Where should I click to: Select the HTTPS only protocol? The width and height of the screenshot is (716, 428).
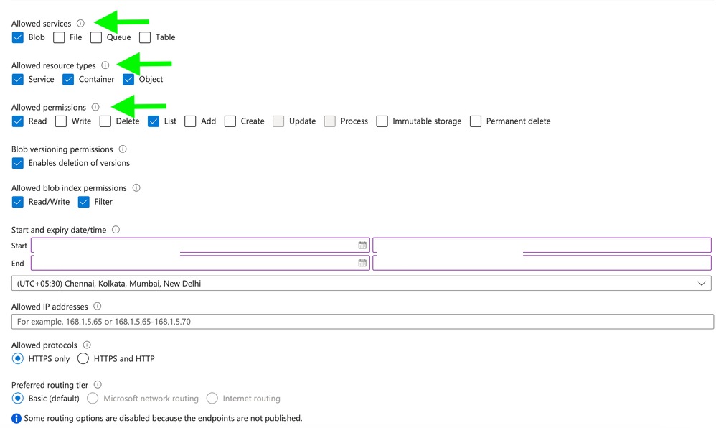coord(18,358)
